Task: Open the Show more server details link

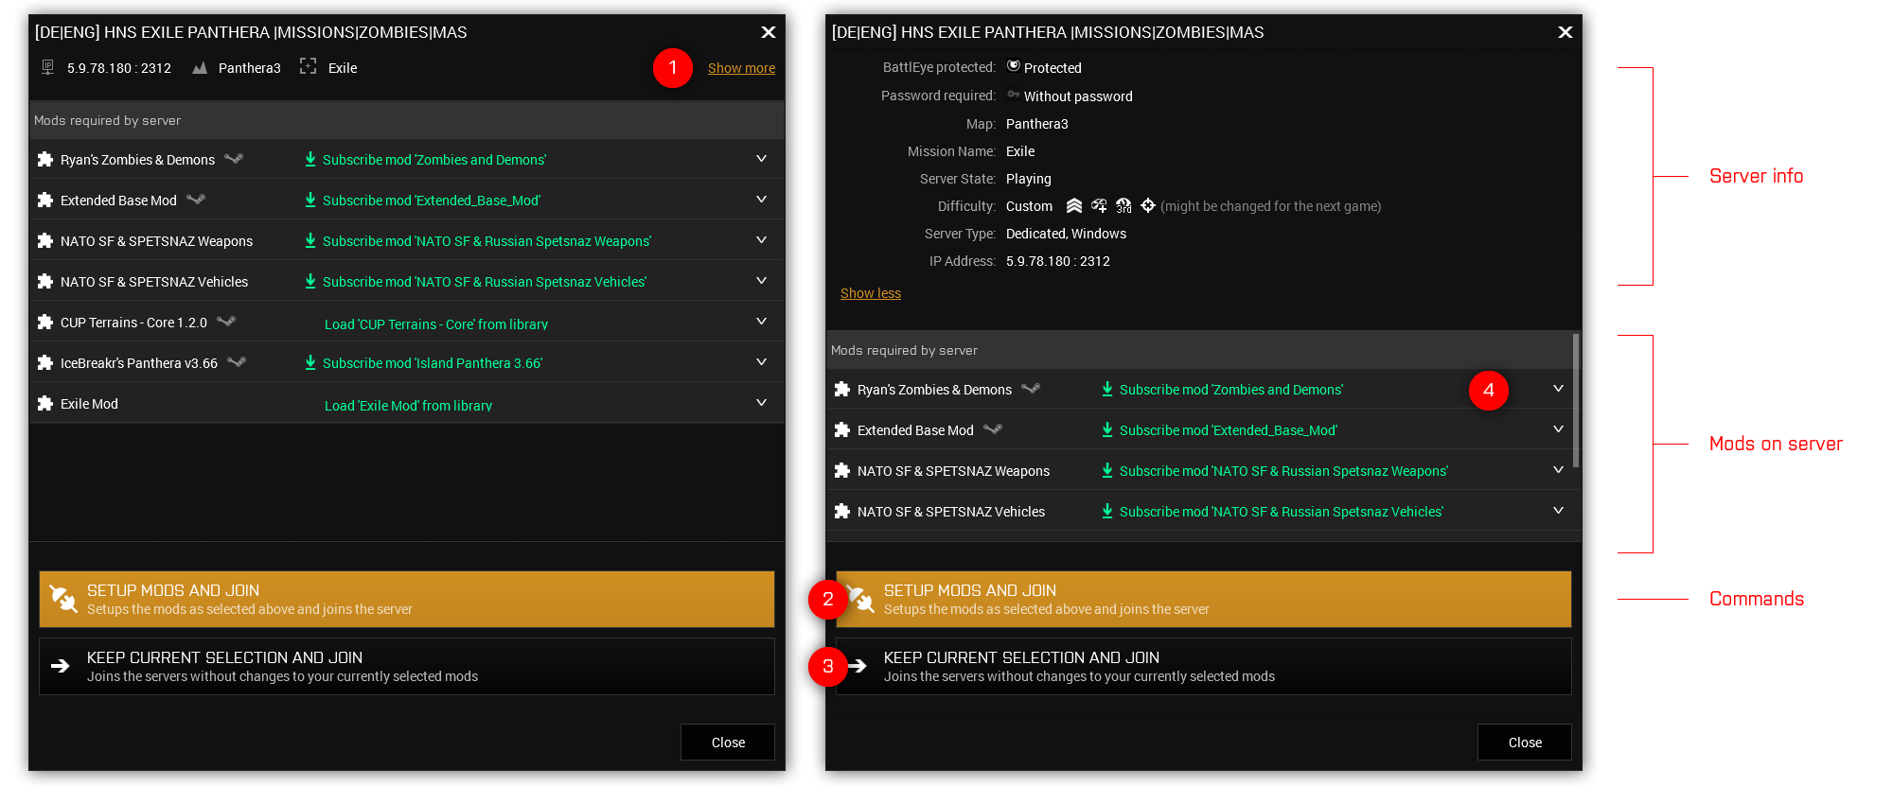Action: 741,68
